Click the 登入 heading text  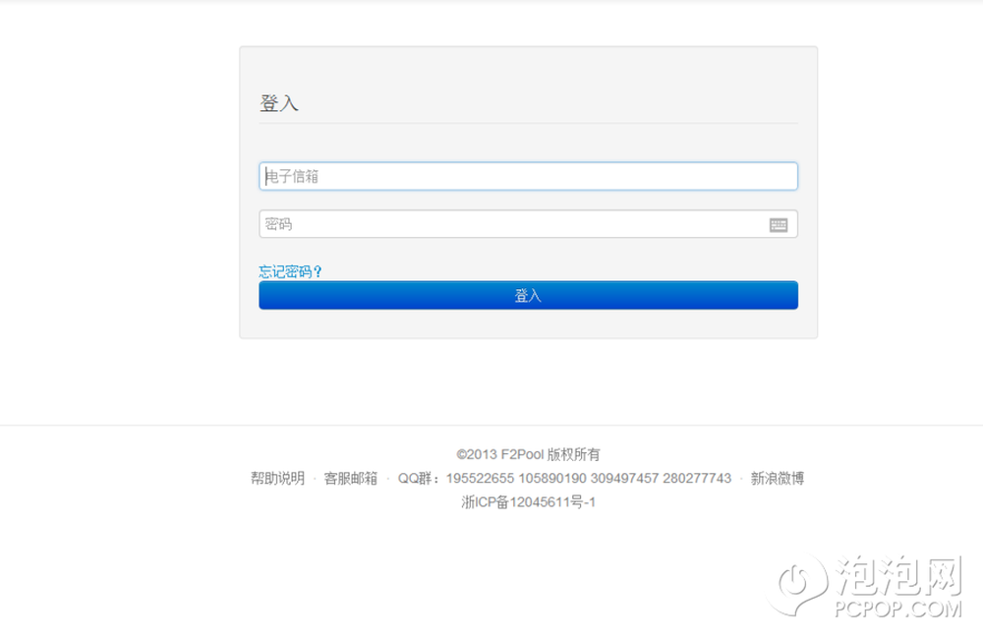click(279, 103)
